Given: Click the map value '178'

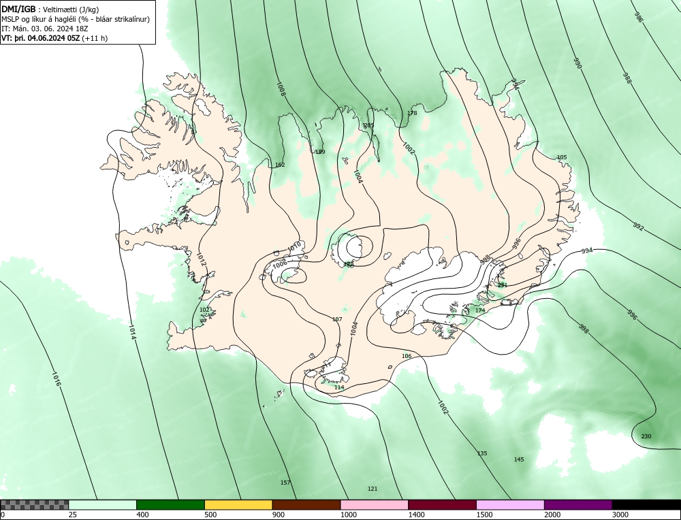Looking at the screenshot, I should (412, 113).
